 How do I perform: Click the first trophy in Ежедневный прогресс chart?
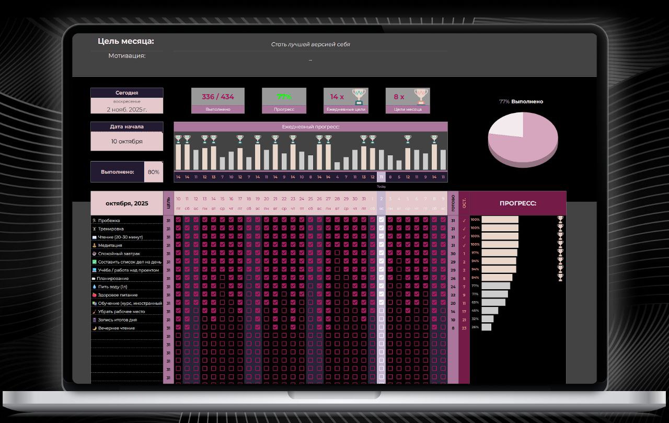(x=178, y=139)
